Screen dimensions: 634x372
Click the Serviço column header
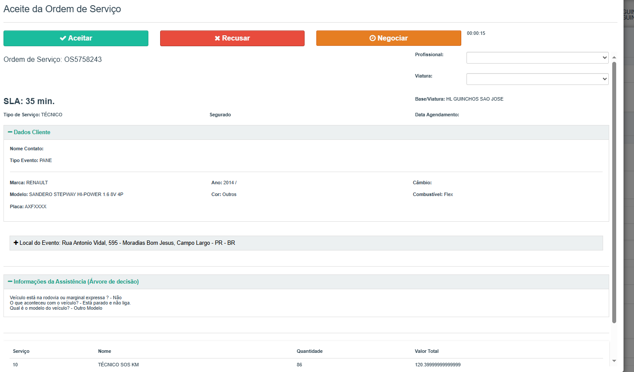coord(21,351)
